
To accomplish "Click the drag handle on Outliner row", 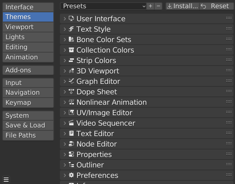I will 229,165.
